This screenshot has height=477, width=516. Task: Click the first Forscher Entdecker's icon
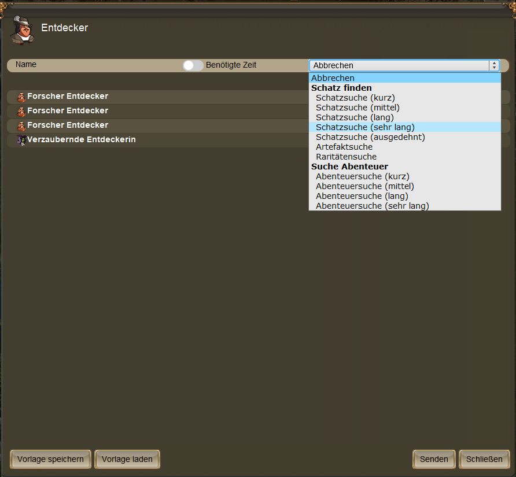pyautogui.click(x=21, y=97)
